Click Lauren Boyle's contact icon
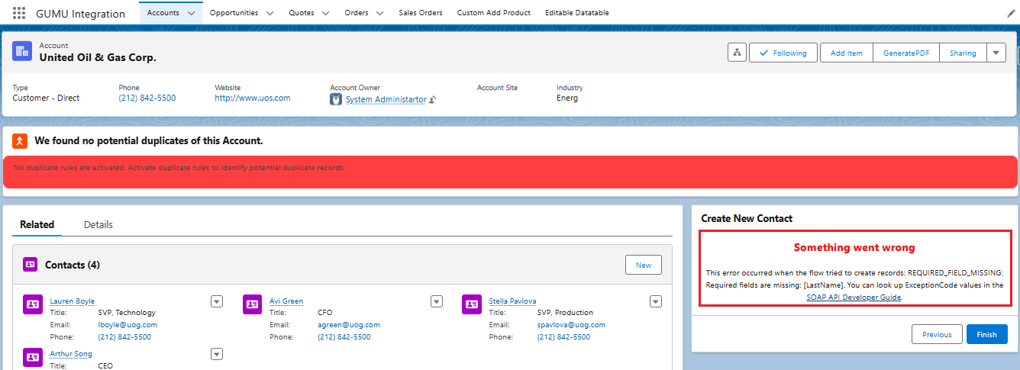Screen dimensions: 1020x370 tap(33, 304)
